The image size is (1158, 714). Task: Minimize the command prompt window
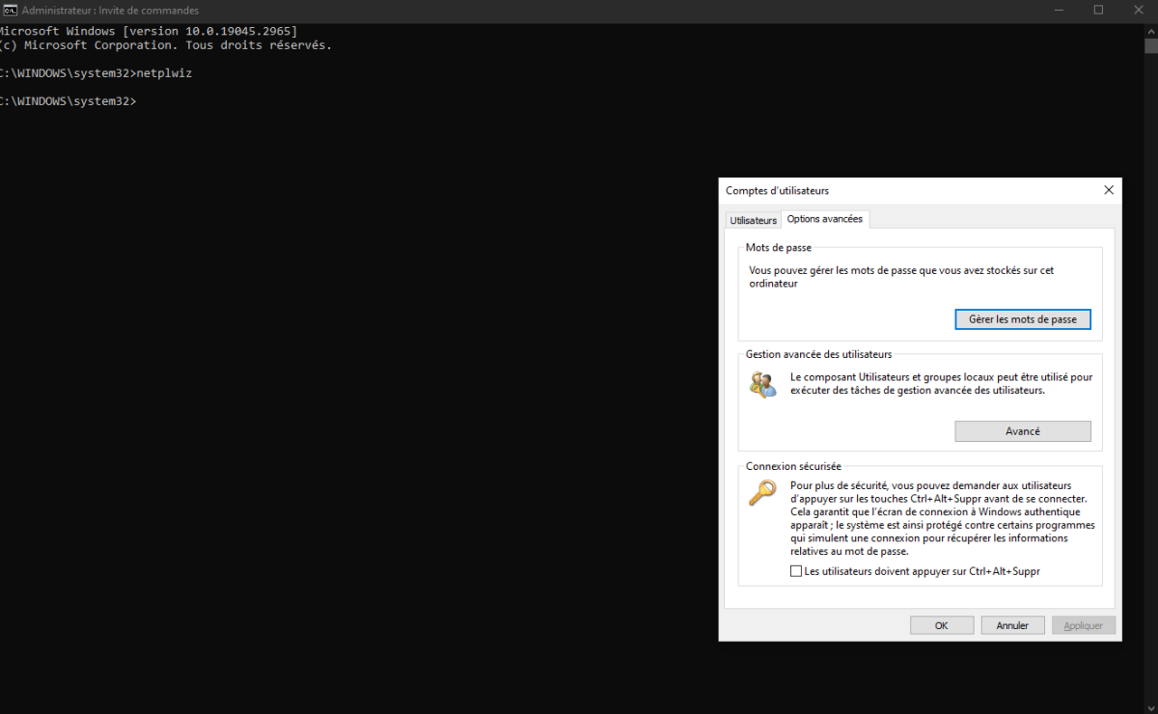coord(1058,10)
